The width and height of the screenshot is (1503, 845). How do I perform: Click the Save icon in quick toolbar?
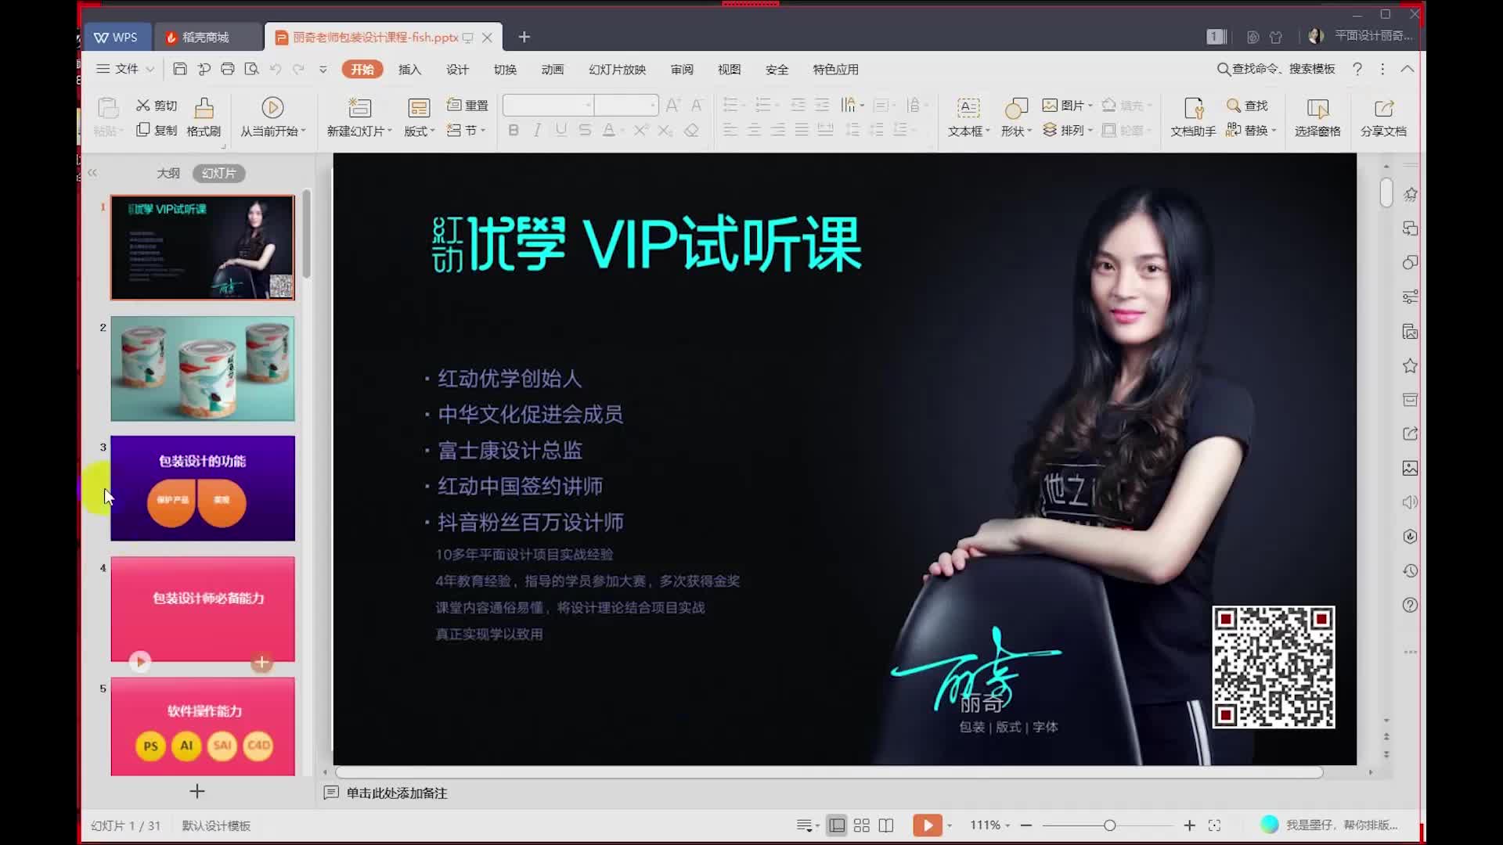click(179, 69)
